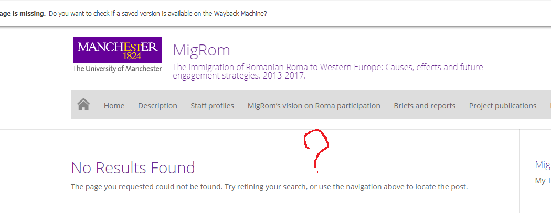The width and height of the screenshot is (551, 213).
Task: Go to the Description page
Action: click(x=157, y=106)
